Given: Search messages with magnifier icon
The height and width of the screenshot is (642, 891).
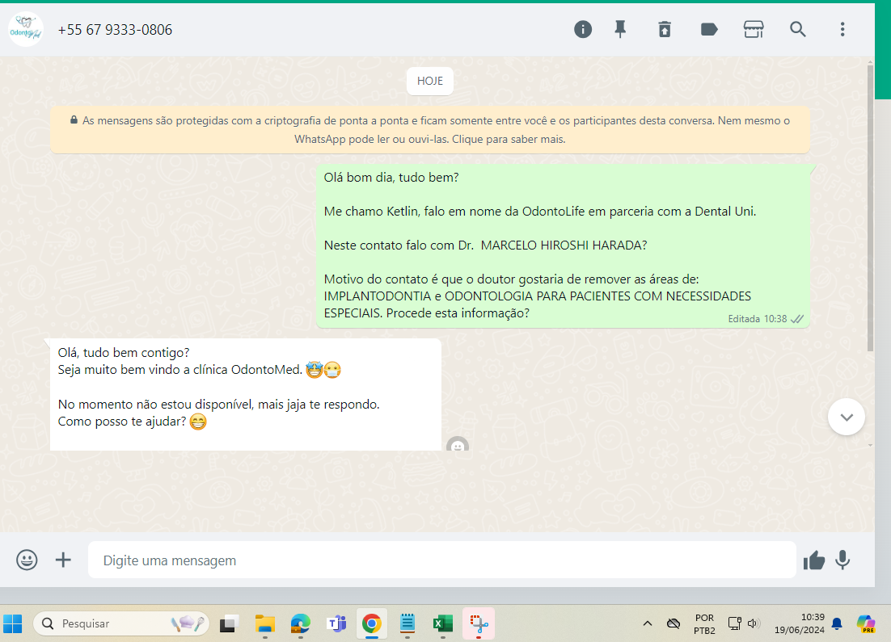Looking at the screenshot, I should (x=798, y=30).
